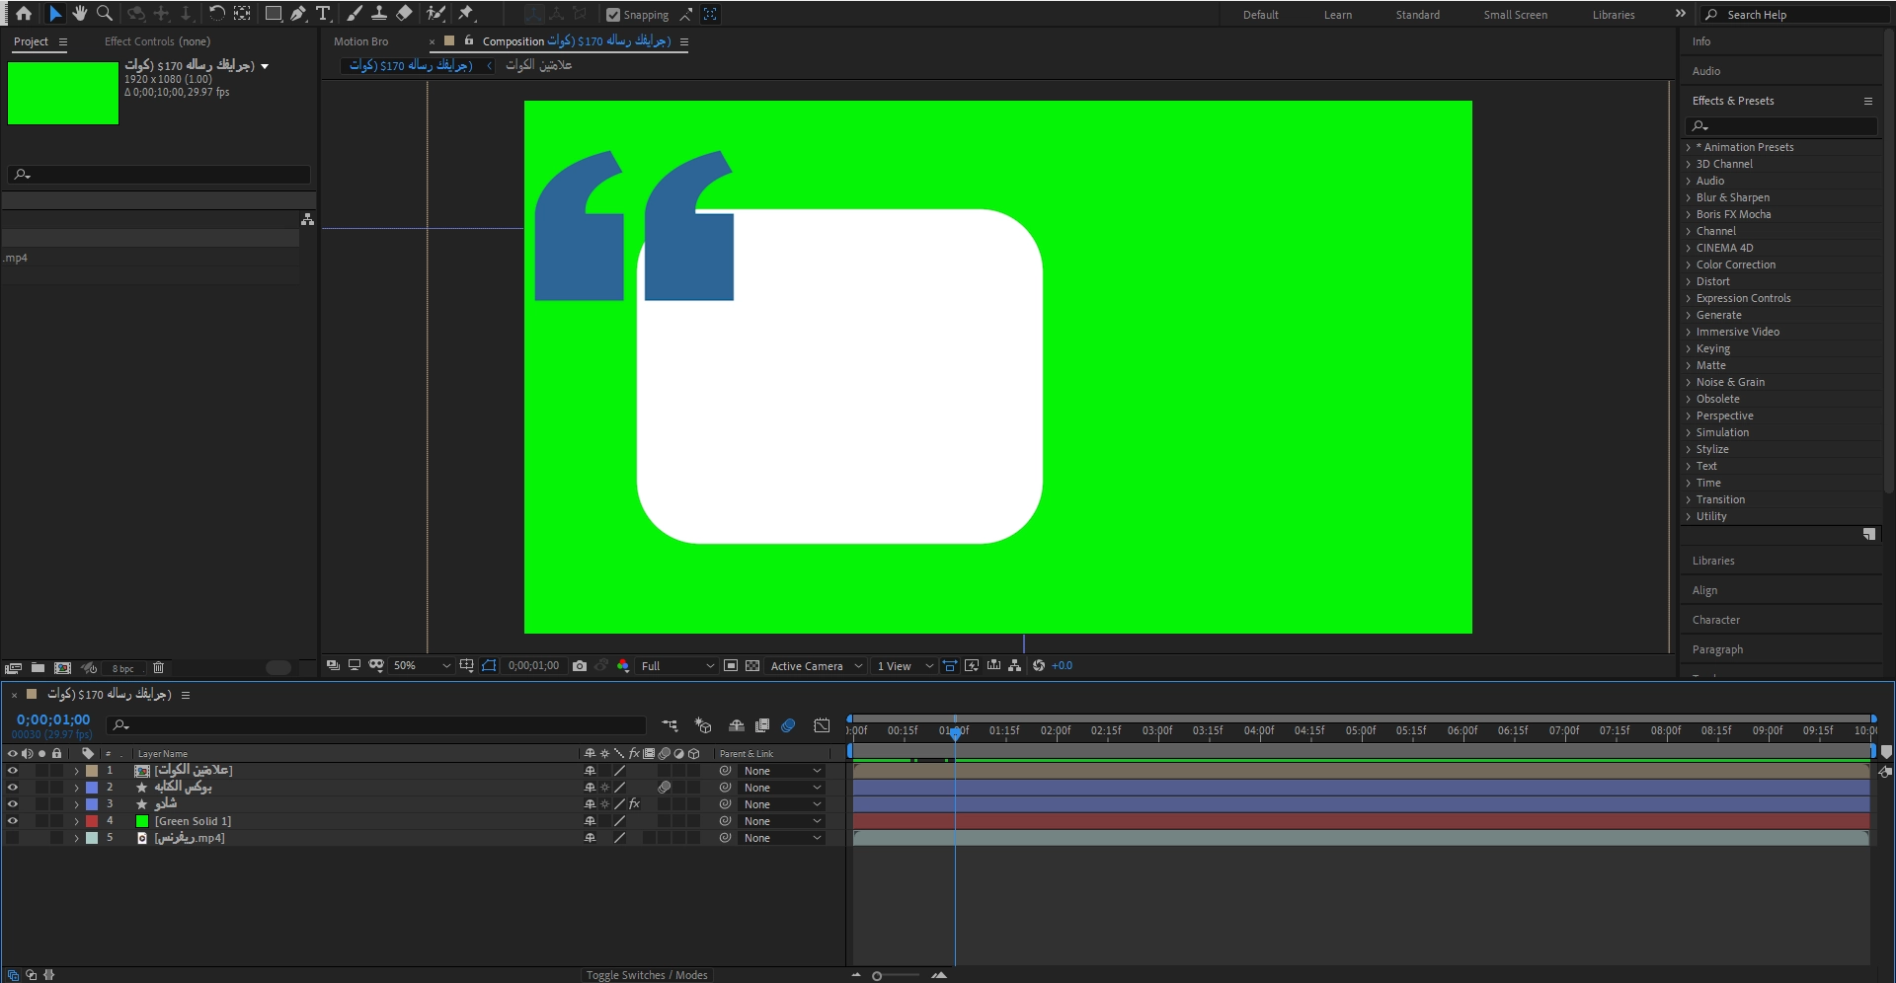
Task: Toggle the Frame Blending timeline button
Action: tap(762, 725)
